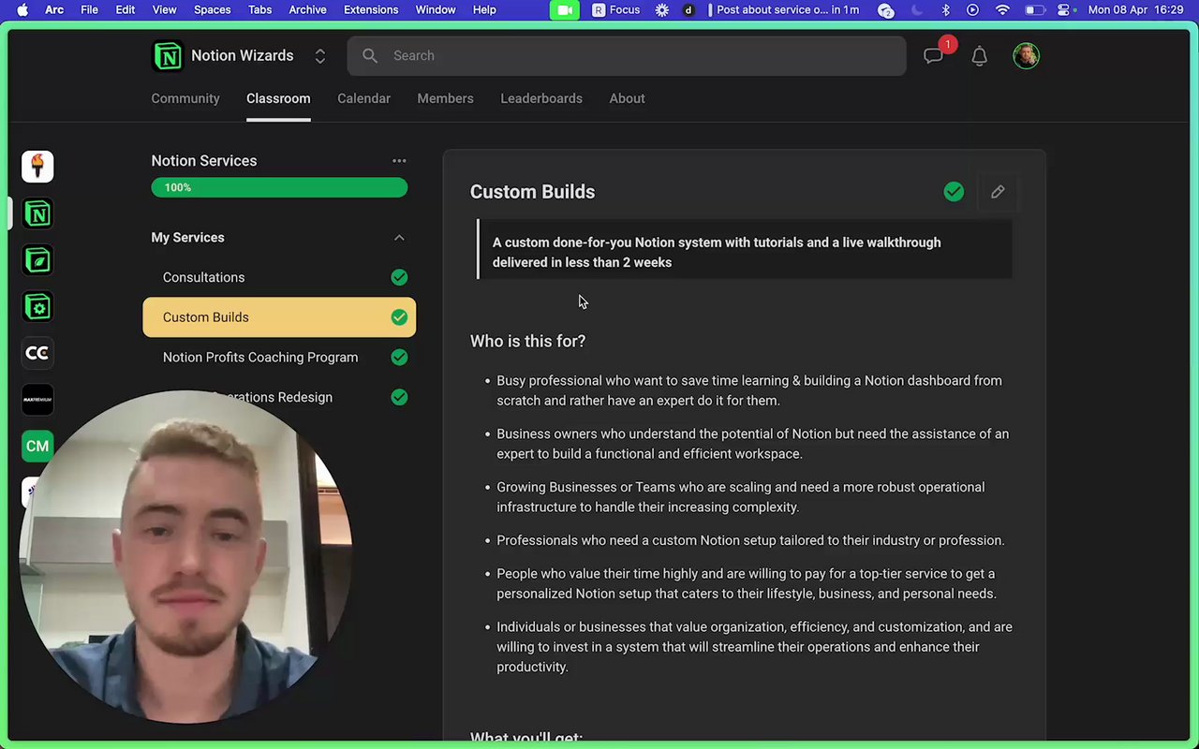Image resolution: width=1199 pixels, height=749 pixels.
Task: Open the Apple menu
Action: point(22,10)
